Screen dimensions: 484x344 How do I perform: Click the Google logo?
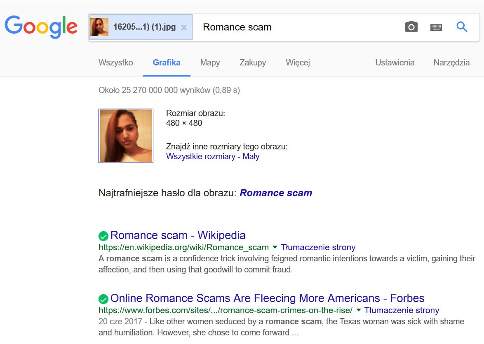[x=41, y=27]
